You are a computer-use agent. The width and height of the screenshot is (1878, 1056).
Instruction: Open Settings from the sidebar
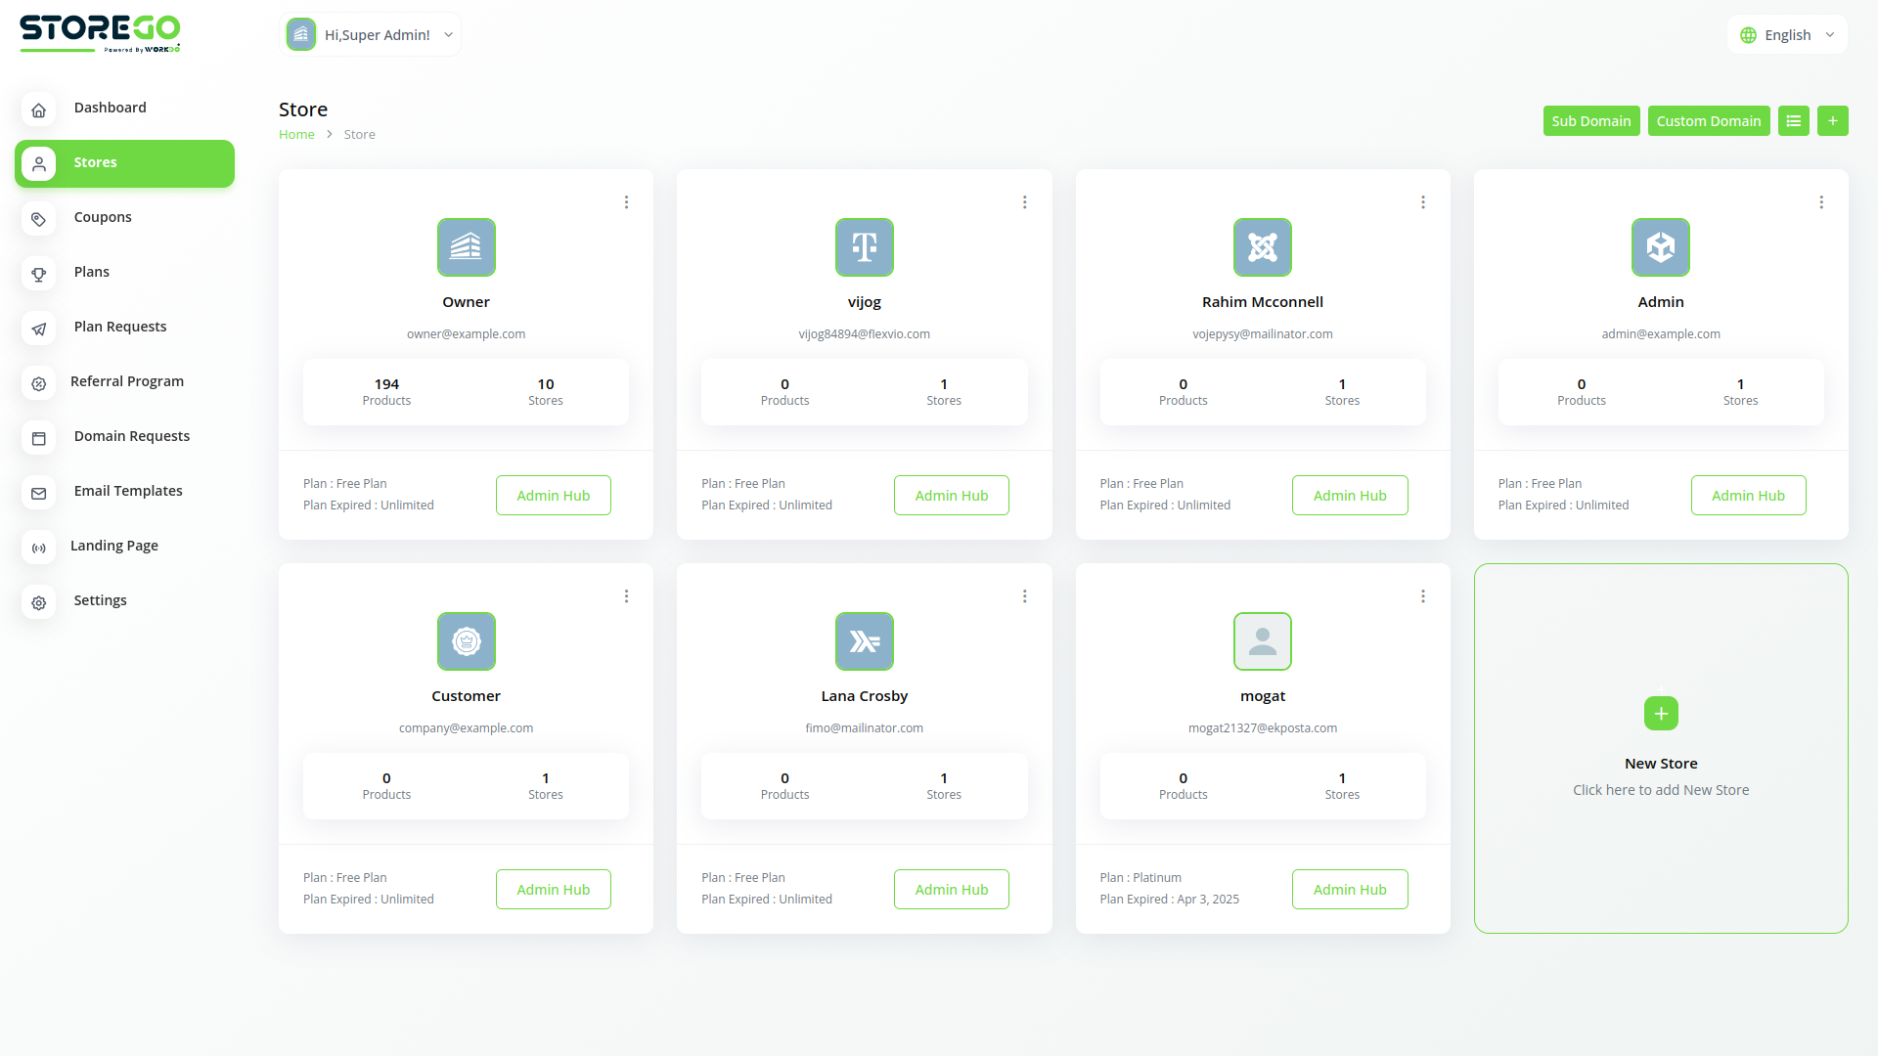coord(100,600)
